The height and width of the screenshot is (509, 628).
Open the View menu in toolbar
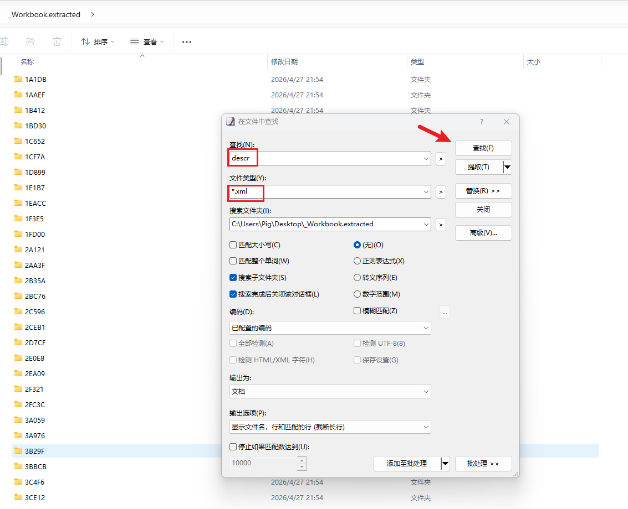(x=147, y=41)
